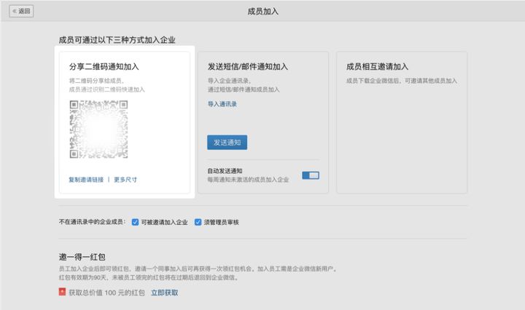Uncheck the 可被邀请加入企业 checkbox

click(136, 222)
